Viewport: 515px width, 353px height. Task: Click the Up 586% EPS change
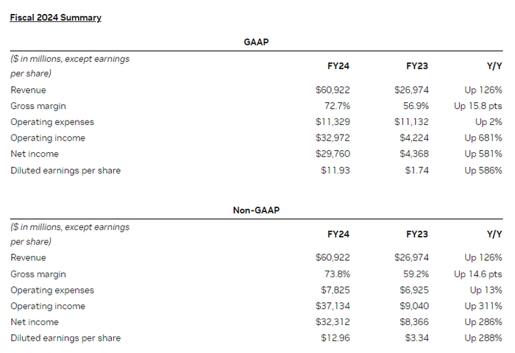(483, 171)
